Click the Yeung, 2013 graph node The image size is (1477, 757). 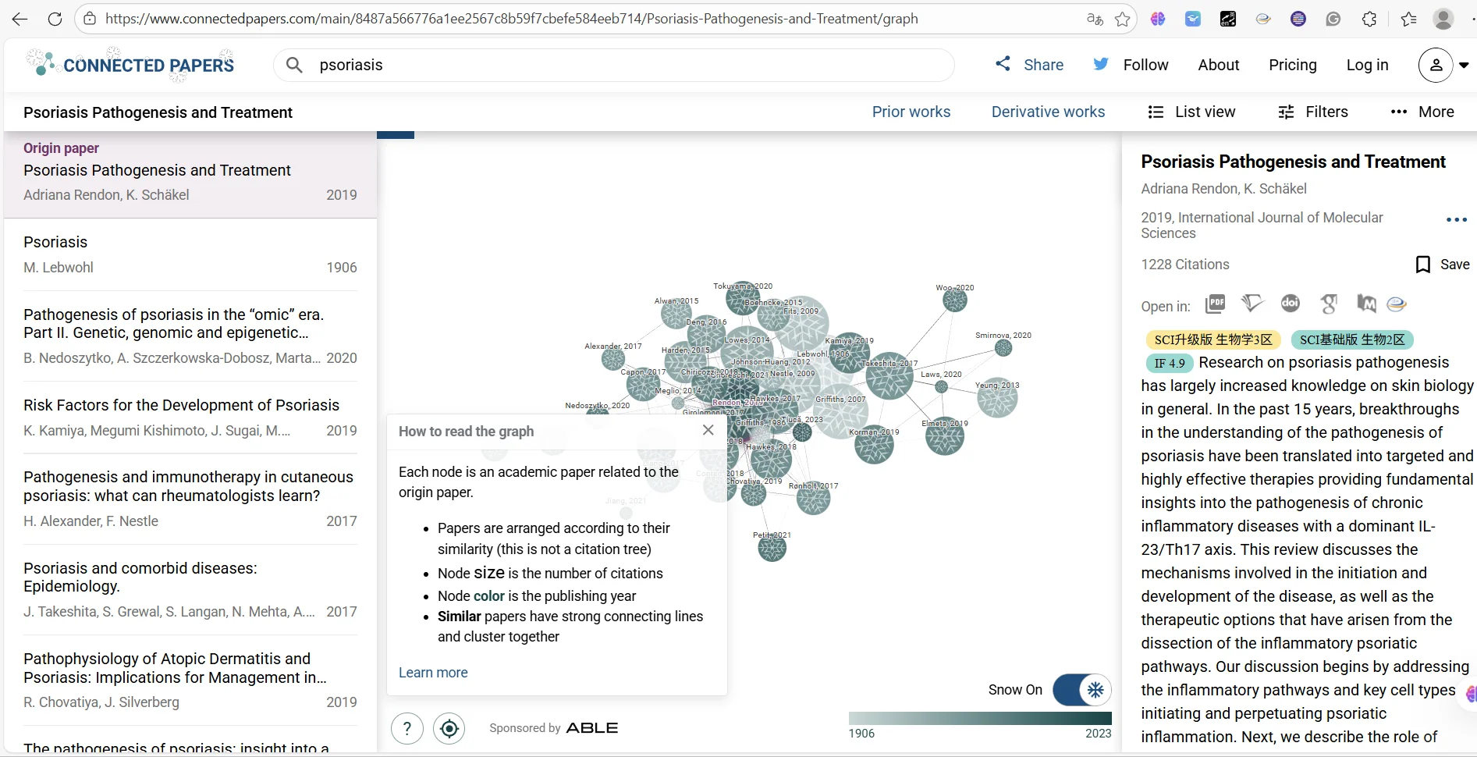997,398
